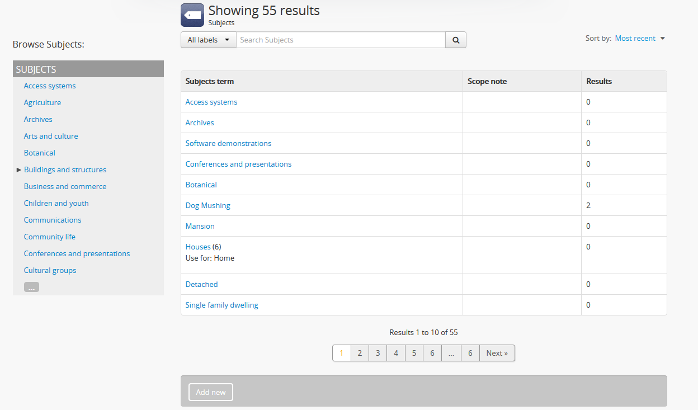Image resolution: width=698 pixels, height=410 pixels.
Task: Click the Search Subjects input field
Action: point(341,40)
